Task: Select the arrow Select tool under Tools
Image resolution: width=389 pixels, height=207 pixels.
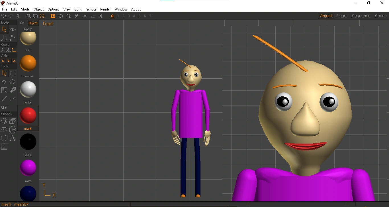Action: coord(4,73)
